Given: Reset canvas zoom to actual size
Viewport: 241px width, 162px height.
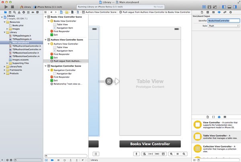Looking at the screenshot, I should tap(178, 154).
